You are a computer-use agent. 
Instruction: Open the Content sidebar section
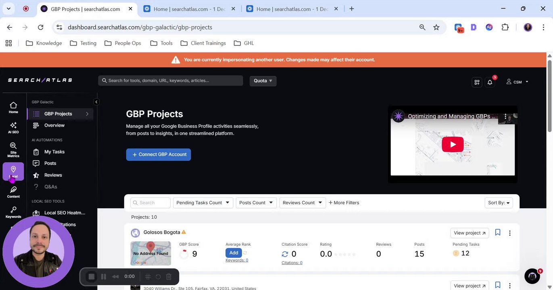point(13,192)
